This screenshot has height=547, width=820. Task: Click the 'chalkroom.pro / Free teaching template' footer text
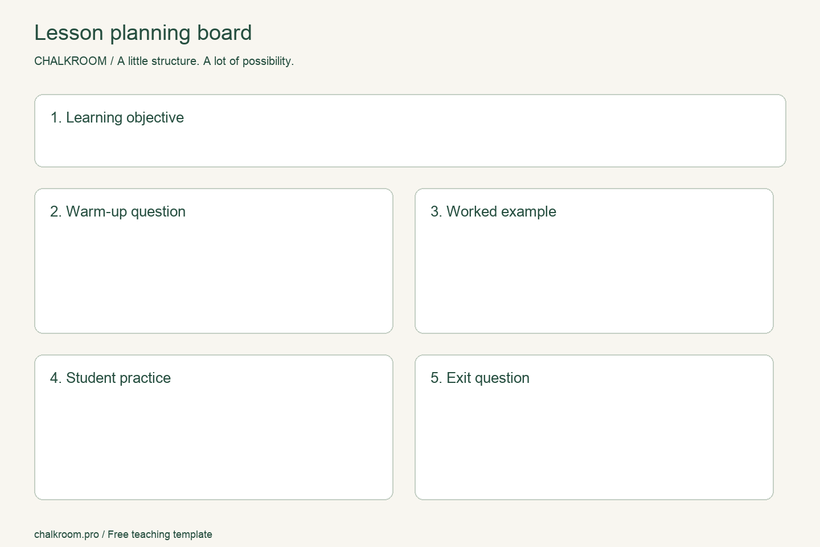[123, 534]
